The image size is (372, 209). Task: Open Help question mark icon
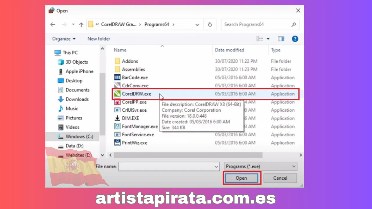click(295, 39)
